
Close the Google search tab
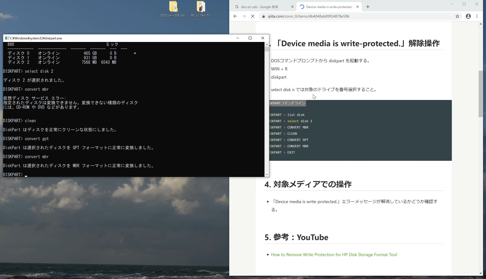pos(292,7)
